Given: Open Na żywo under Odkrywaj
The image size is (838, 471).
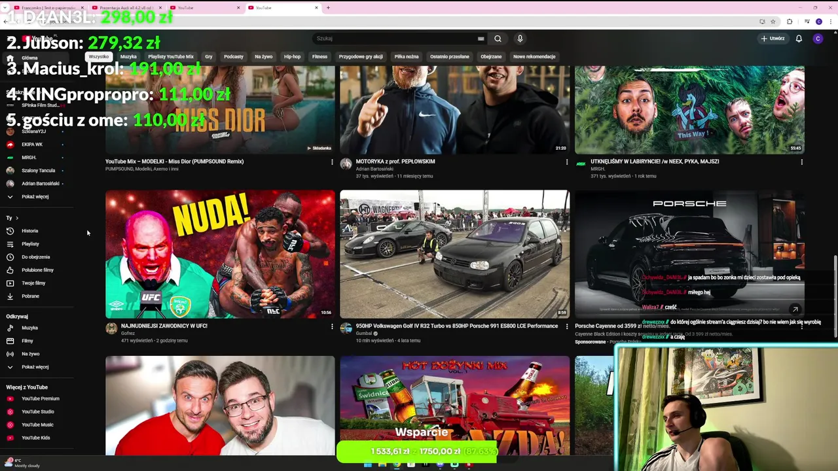Looking at the screenshot, I should click(x=30, y=354).
